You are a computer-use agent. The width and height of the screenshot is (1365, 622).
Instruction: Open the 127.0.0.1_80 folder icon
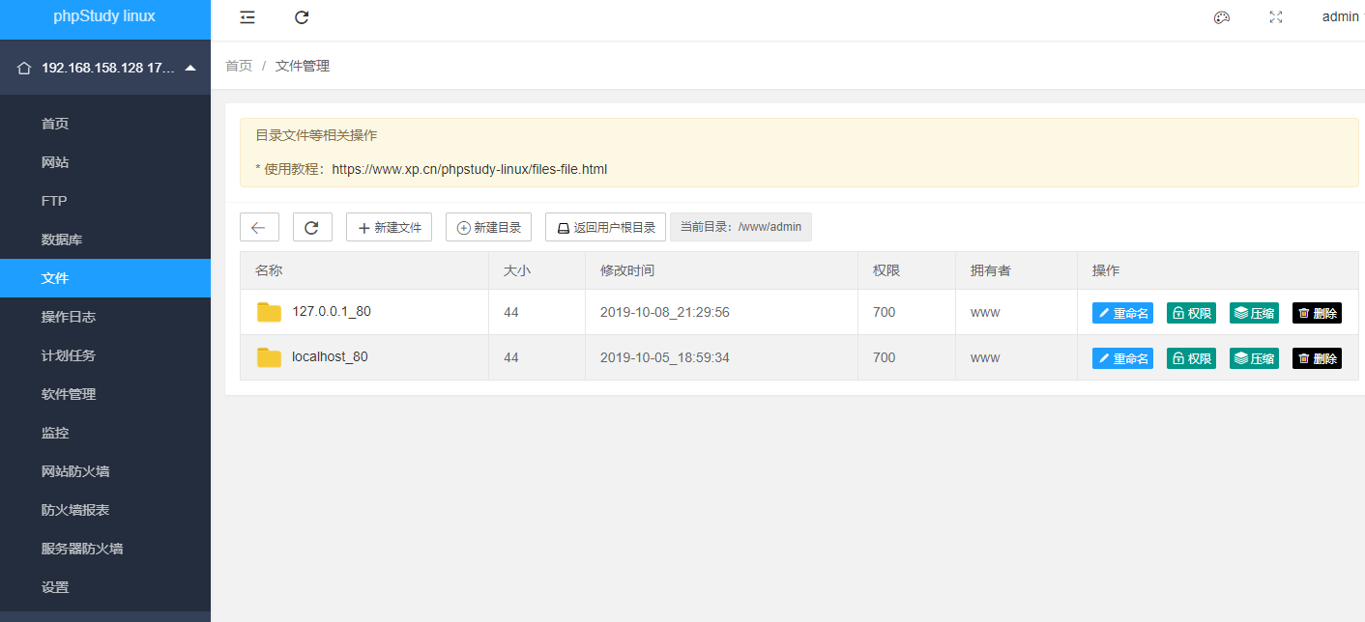point(269,312)
